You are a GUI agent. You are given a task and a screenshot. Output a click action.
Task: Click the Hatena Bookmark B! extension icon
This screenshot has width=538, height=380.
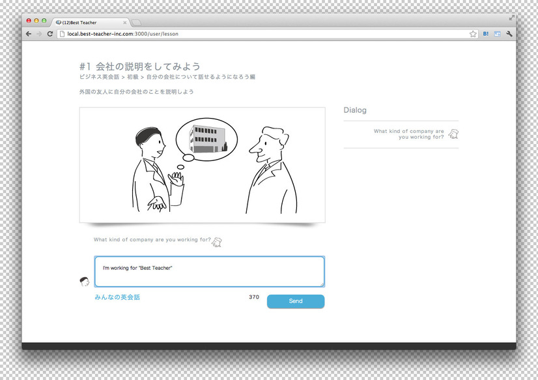(x=486, y=34)
